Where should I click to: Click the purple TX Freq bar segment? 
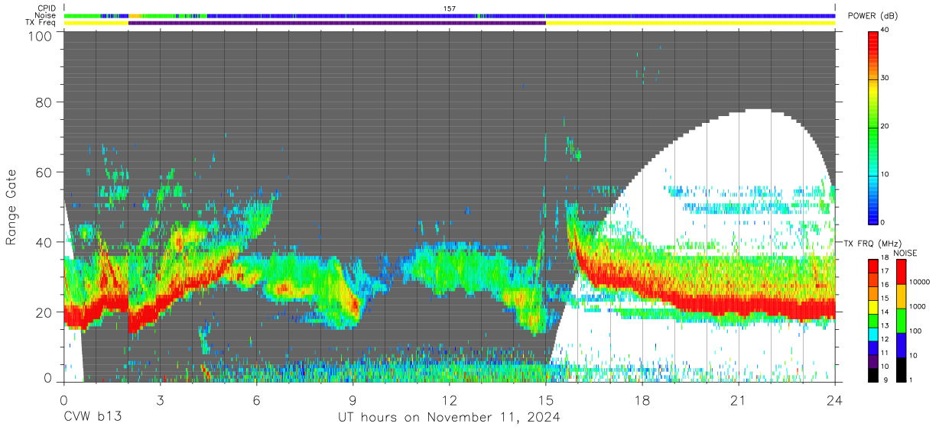point(337,23)
